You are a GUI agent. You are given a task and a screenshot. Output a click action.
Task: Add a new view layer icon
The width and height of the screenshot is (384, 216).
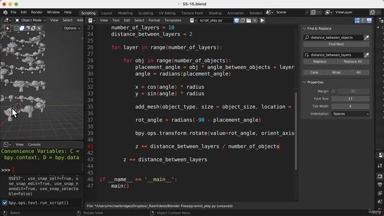(x=372, y=12)
